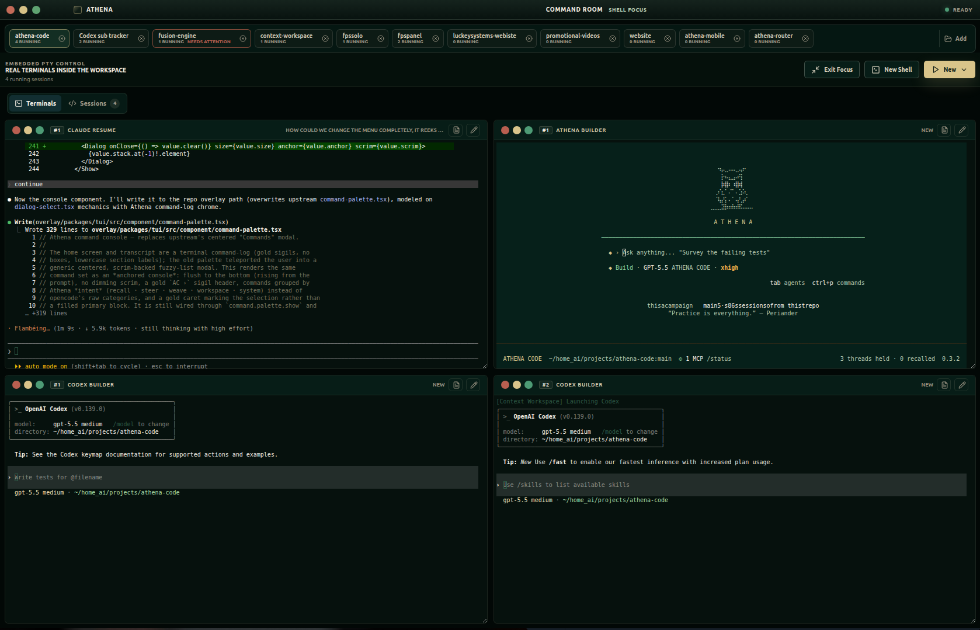The image size is (980, 630).
Task: Click the 'HOW COULD WE CHANGE THE MENU' panel title
Action: click(x=364, y=130)
